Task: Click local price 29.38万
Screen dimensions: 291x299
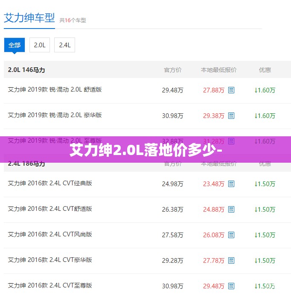Action: [x=214, y=116]
